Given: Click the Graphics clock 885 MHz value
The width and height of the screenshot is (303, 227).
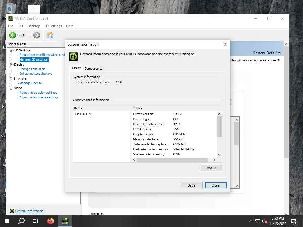Looking at the screenshot, I should pos(179,134).
